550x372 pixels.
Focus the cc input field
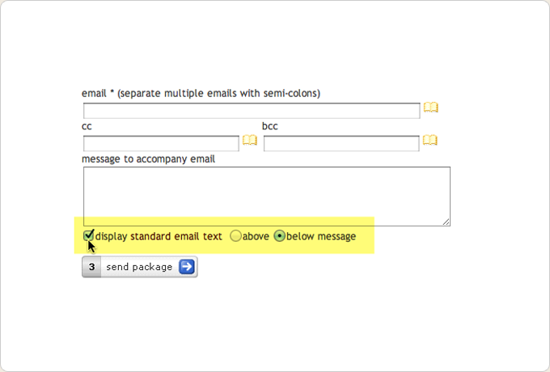[161, 143]
